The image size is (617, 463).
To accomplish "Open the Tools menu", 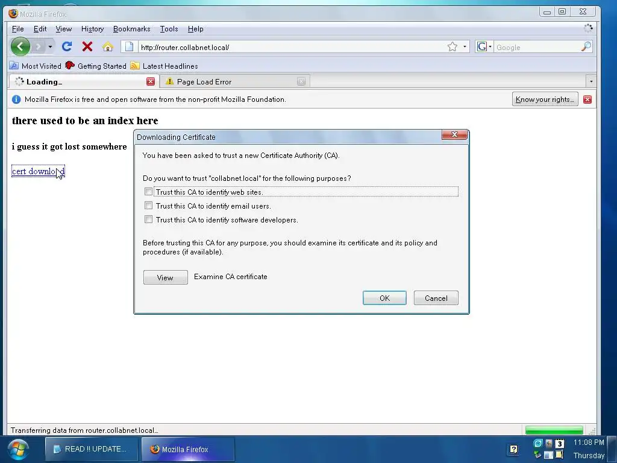I will 169,29.
